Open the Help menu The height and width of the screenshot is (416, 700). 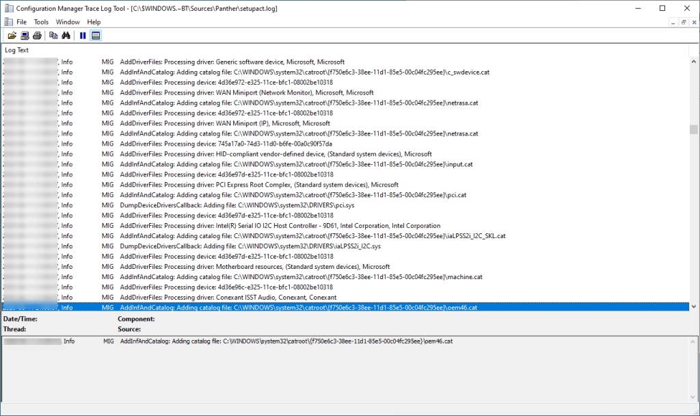(94, 22)
